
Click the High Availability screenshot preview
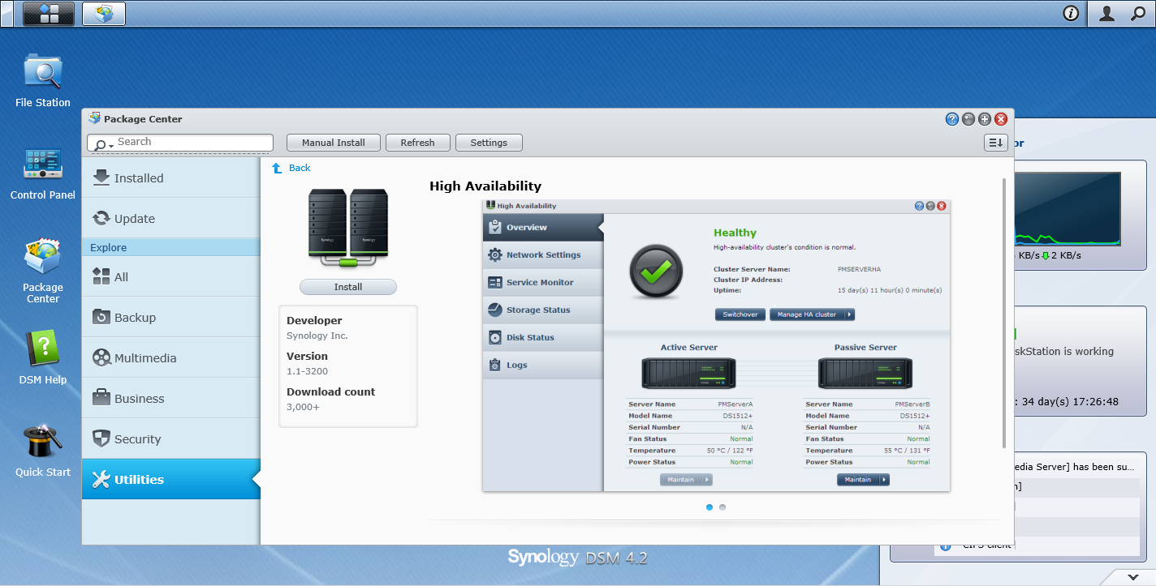[716, 345]
